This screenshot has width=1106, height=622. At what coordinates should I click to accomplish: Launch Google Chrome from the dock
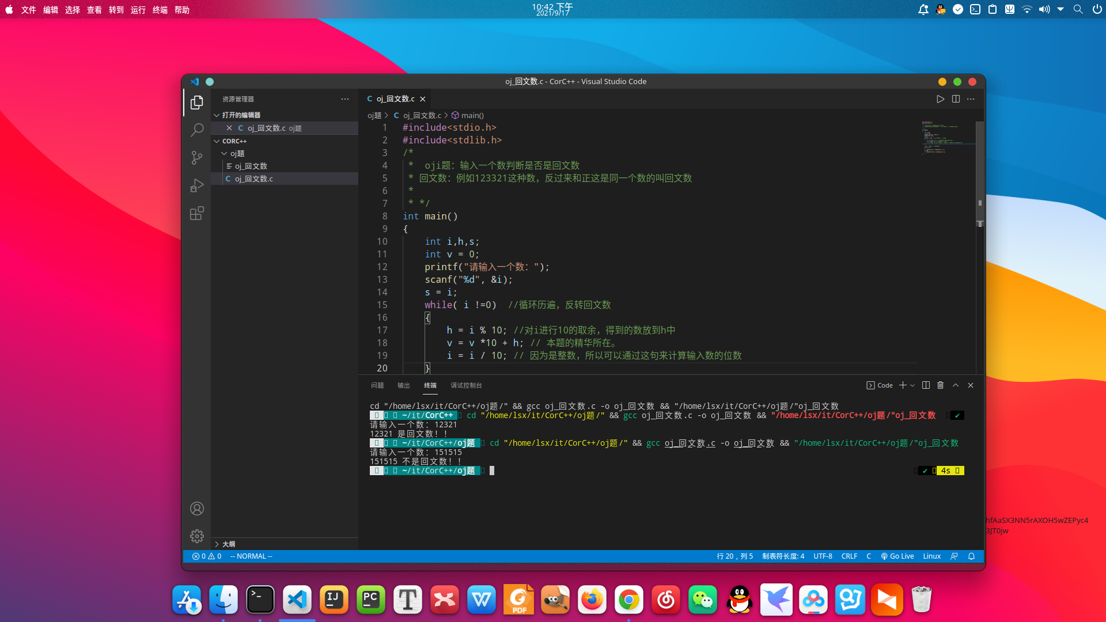click(x=628, y=600)
